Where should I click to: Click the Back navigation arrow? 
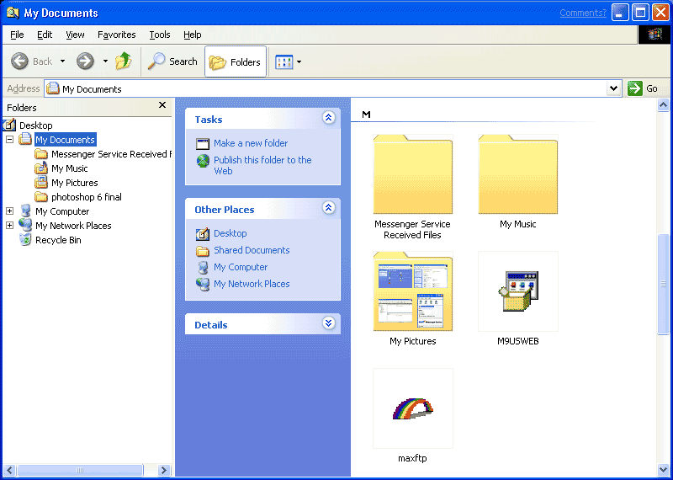pos(32,61)
